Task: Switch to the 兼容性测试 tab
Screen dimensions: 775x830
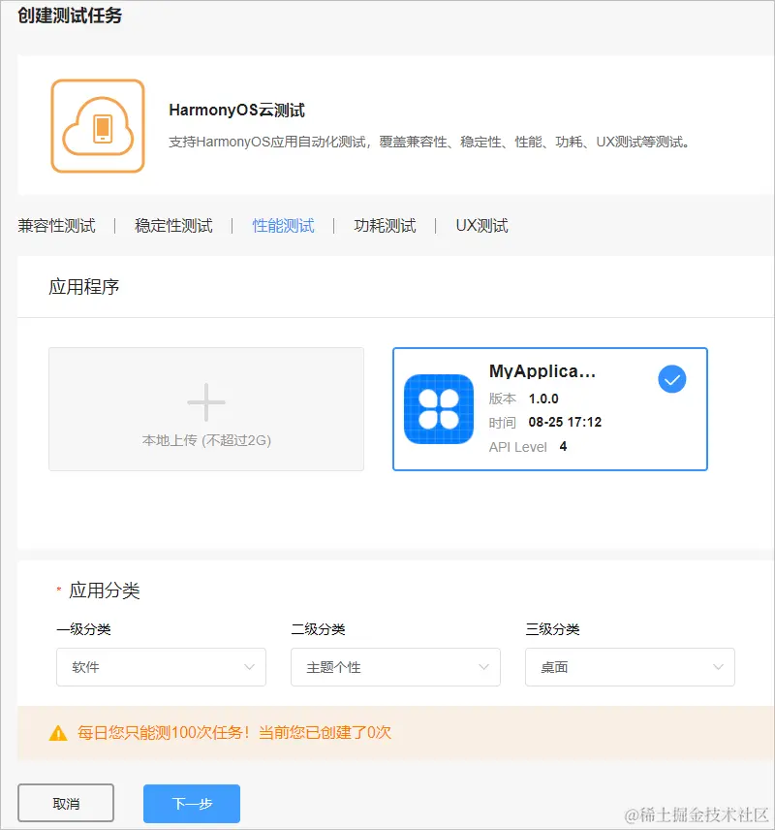Action: [x=55, y=225]
